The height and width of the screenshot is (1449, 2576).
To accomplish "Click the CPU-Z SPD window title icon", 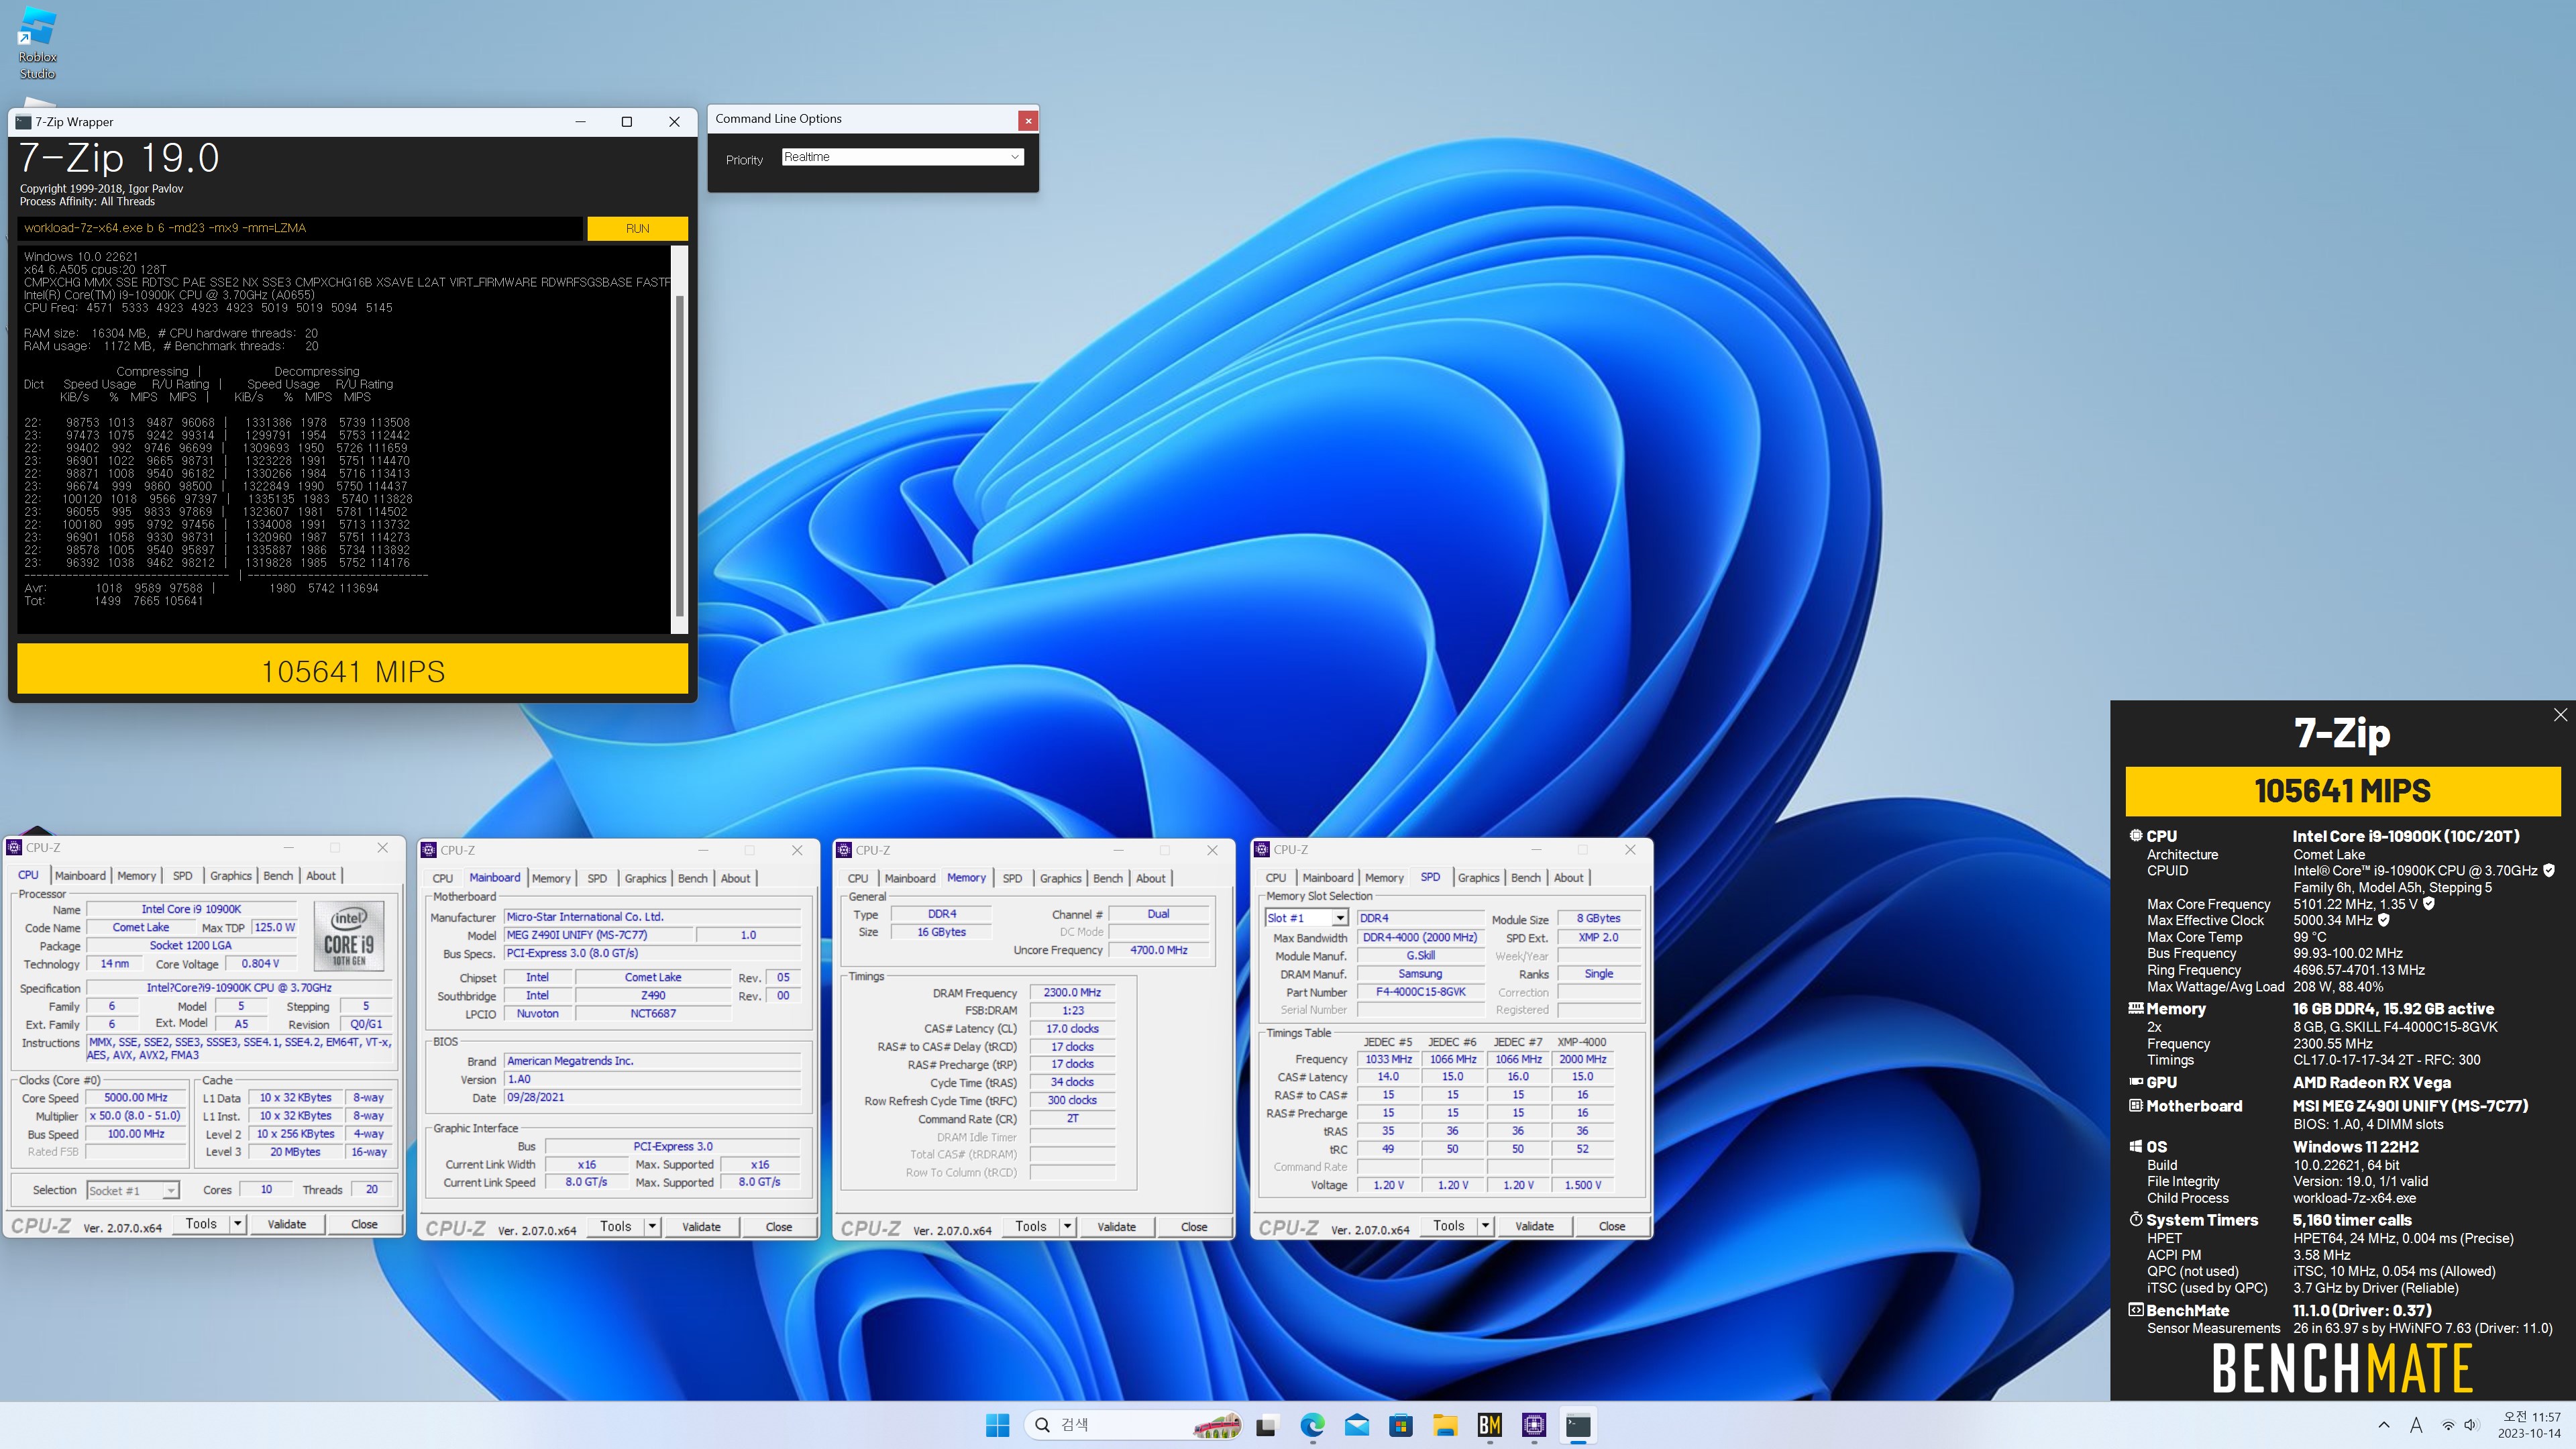I will pyautogui.click(x=1262, y=850).
